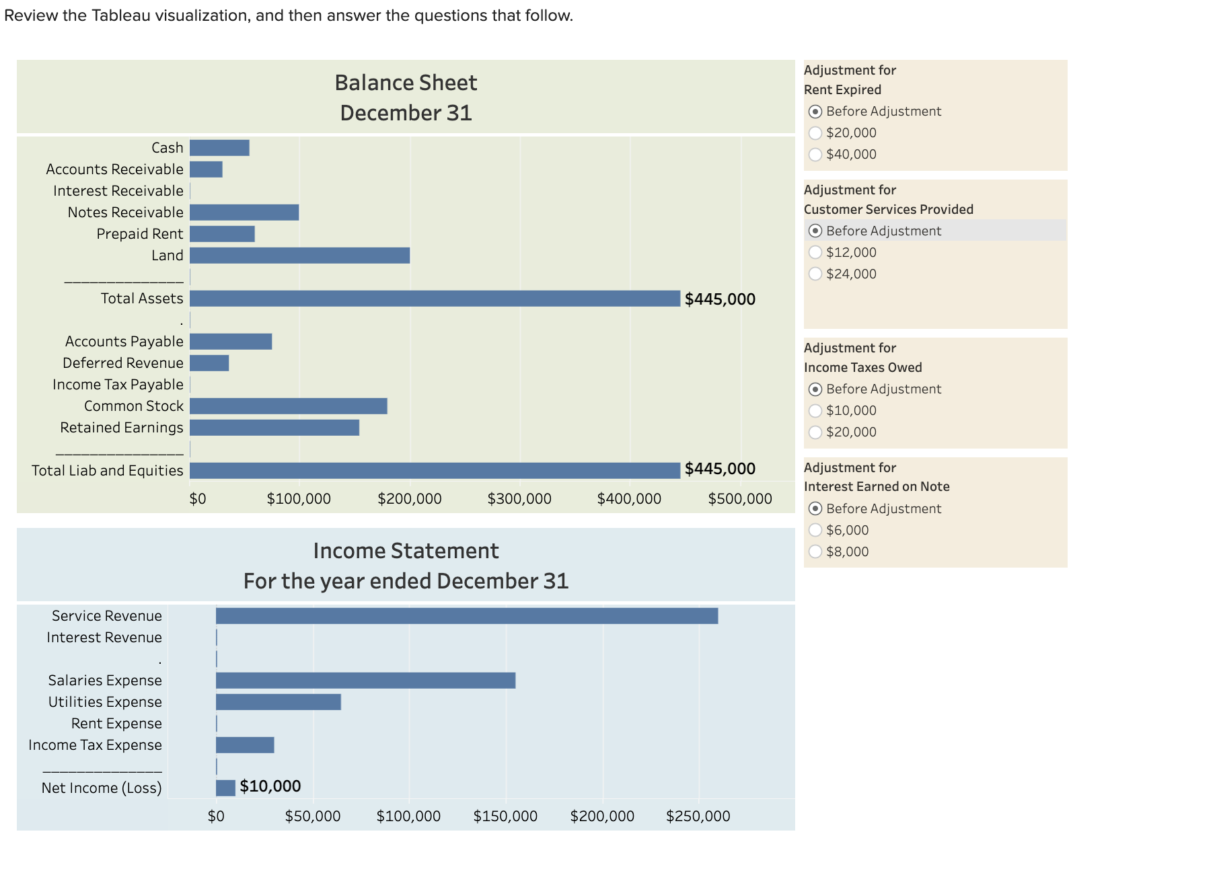This screenshot has height=881, width=1219.
Task: Choose "Before Adjustment" under Interest Earned on Note
Action: tap(816, 508)
